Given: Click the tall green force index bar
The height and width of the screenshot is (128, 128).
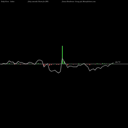Looking at the screenshot, I should (62, 55).
